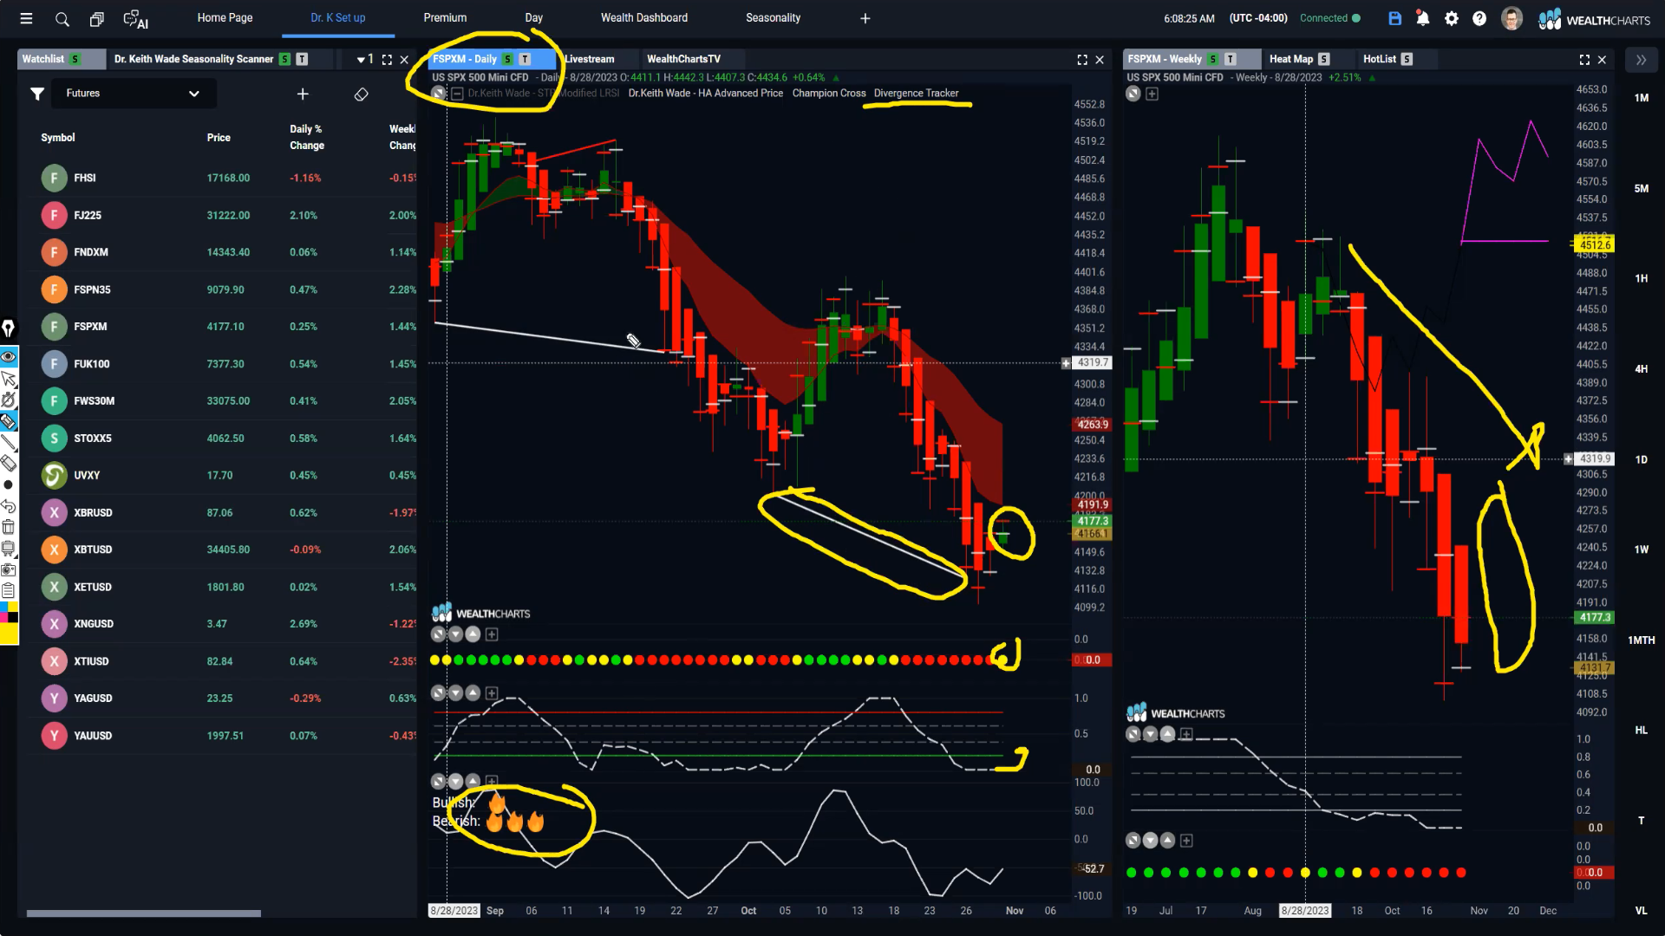Toggle the S badge on Heat Map tab
The width and height of the screenshot is (1665, 936).
click(x=1323, y=59)
